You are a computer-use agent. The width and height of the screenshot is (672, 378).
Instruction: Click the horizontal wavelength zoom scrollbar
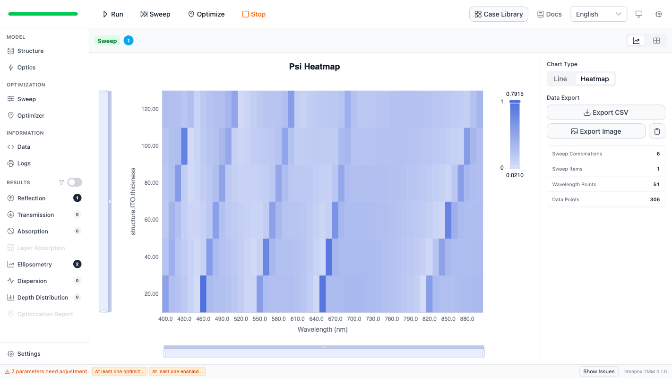[x=324, y=353]
